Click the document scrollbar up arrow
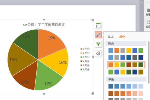Screen dimensions: 150x100 tap(142, 2)
